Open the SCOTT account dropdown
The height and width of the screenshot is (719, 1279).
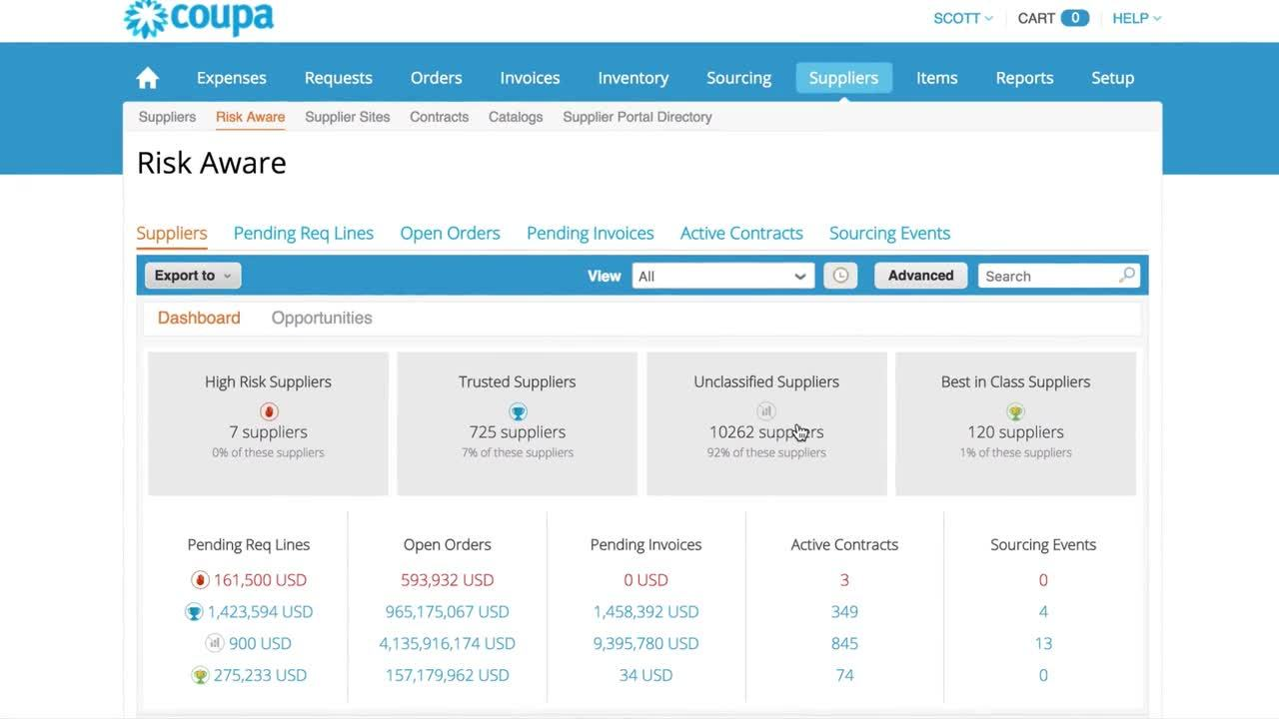[x=961, y=17]
